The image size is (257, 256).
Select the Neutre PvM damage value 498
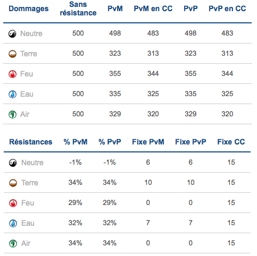[115, 33]
